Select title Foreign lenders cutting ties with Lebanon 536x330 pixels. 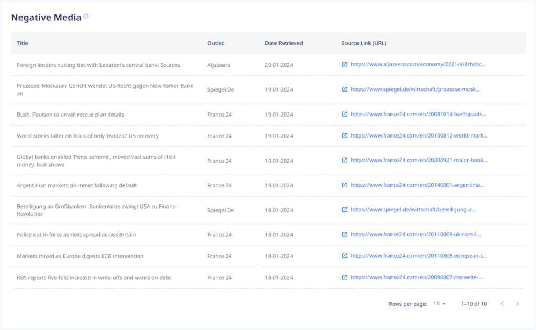coord(98,65)
